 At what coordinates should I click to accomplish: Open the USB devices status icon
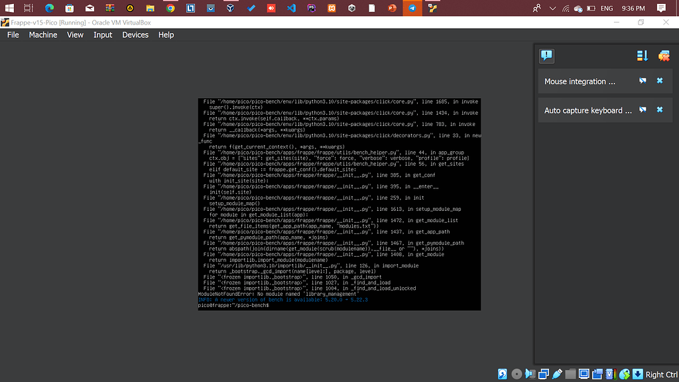click(556, 373)
